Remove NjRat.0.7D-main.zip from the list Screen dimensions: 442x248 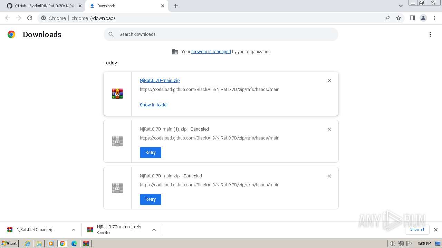click(329, 81)
